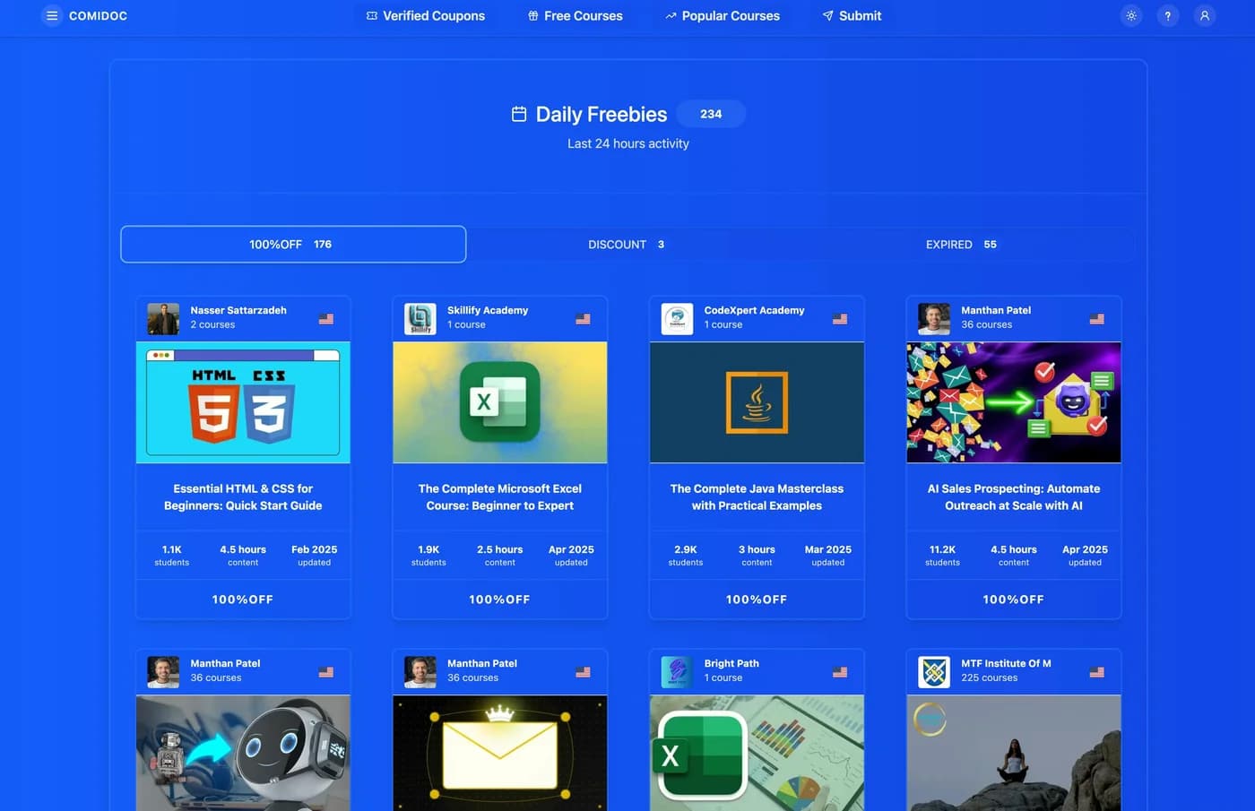The height and width of the screenshot is (811, 1255).
Task: Click US flag on Nasser Sattarzadeh card
Action: click(x=326, y=319)
